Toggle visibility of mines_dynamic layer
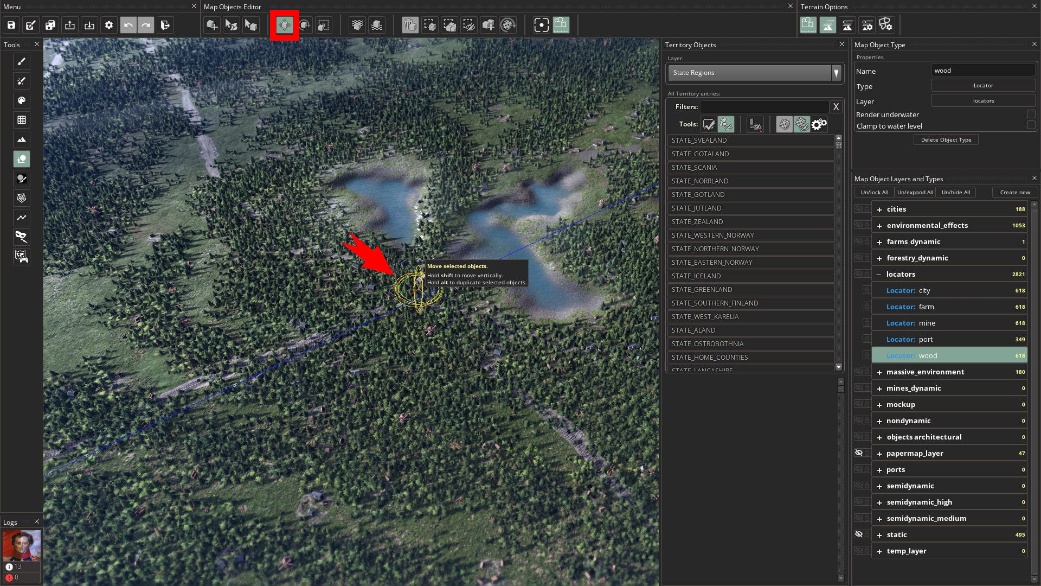1041x586 pixels. tap(859, 387)
